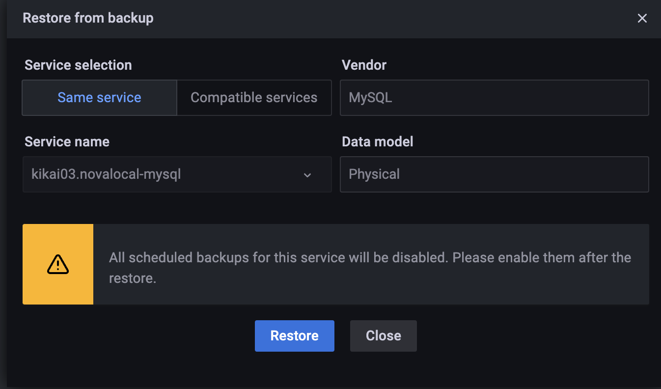Start the restore with the Restore button

[295, 336]
